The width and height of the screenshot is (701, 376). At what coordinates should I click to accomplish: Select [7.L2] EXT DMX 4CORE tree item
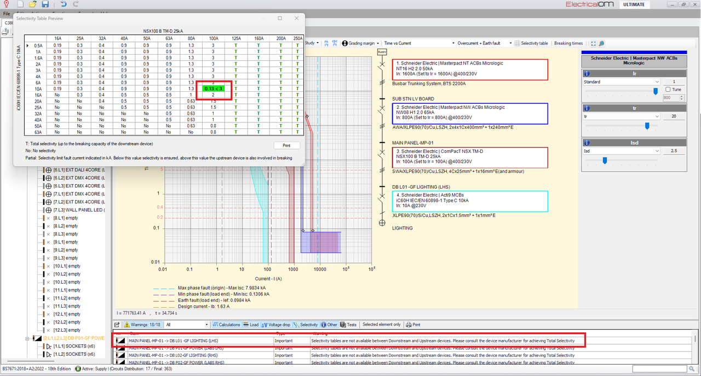[79, 202]
